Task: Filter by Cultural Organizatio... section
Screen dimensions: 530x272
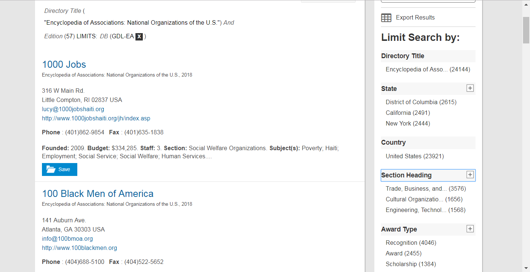Action: 424,199
